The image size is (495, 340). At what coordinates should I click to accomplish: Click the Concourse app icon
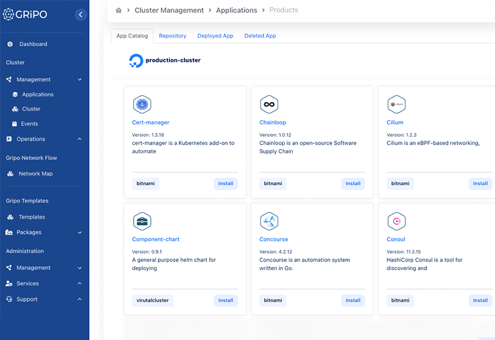coord(269,221)
